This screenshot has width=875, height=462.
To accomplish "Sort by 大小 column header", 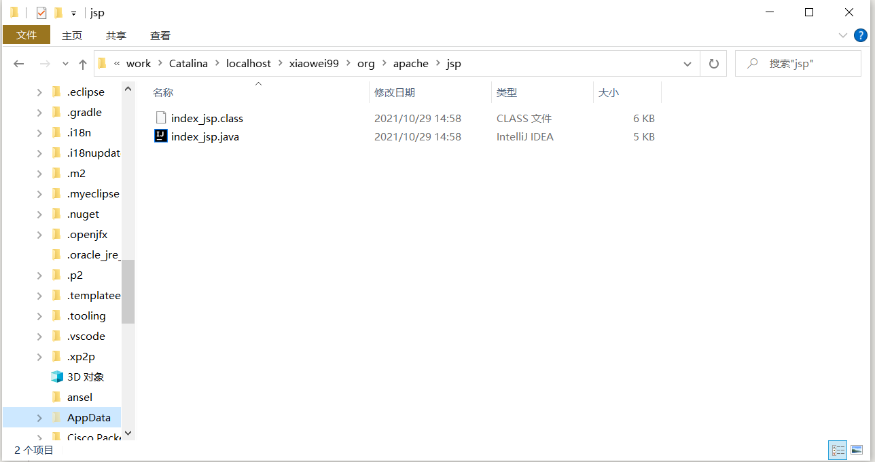I will (608, 92).
